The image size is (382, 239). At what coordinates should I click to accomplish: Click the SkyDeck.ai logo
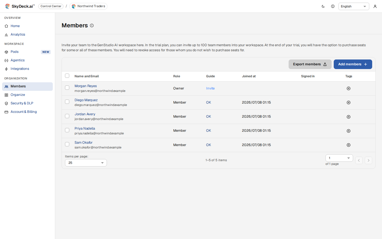pos(20,6)
